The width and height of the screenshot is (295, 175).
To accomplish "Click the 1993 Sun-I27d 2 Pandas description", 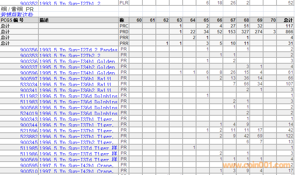I will [x=78, y=50].
